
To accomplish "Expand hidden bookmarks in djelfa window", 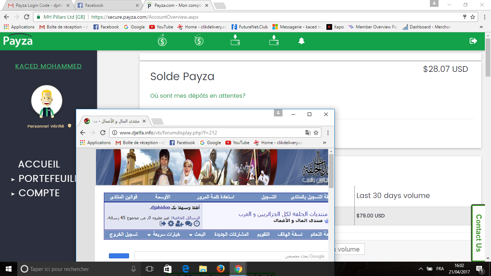I will [x=325, y=143].
